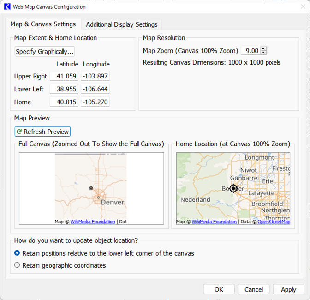The image size is (310, 300).
Task: Open WikiMedia Foundation link under full canvas
Action: [93, 222]
